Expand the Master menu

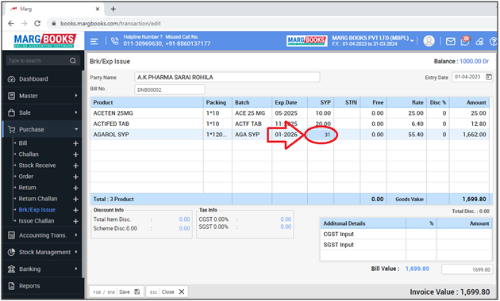41,96
